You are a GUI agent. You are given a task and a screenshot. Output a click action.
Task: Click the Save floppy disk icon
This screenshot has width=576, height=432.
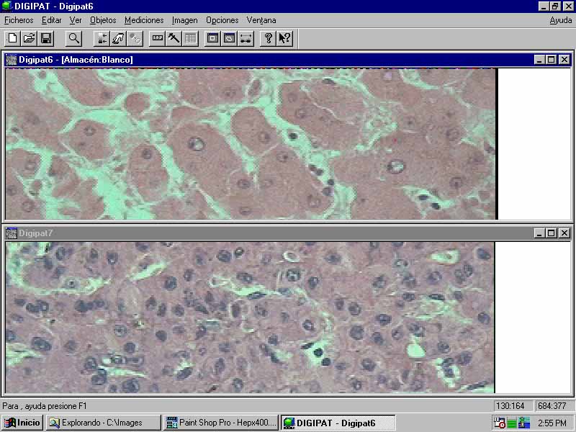[45, 38]
